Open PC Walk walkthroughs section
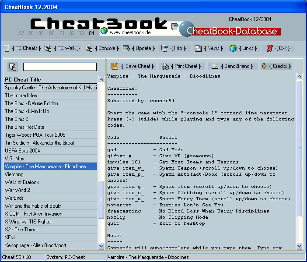This screenshot has width=307, height=262. click(x=48, y=48)
